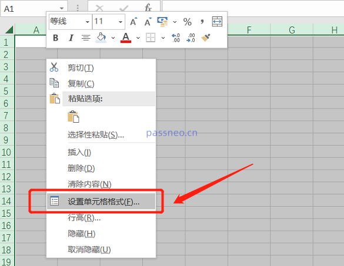Screen dimensions: 344x266
Task: Apply percent style
Action: [188, 22]
